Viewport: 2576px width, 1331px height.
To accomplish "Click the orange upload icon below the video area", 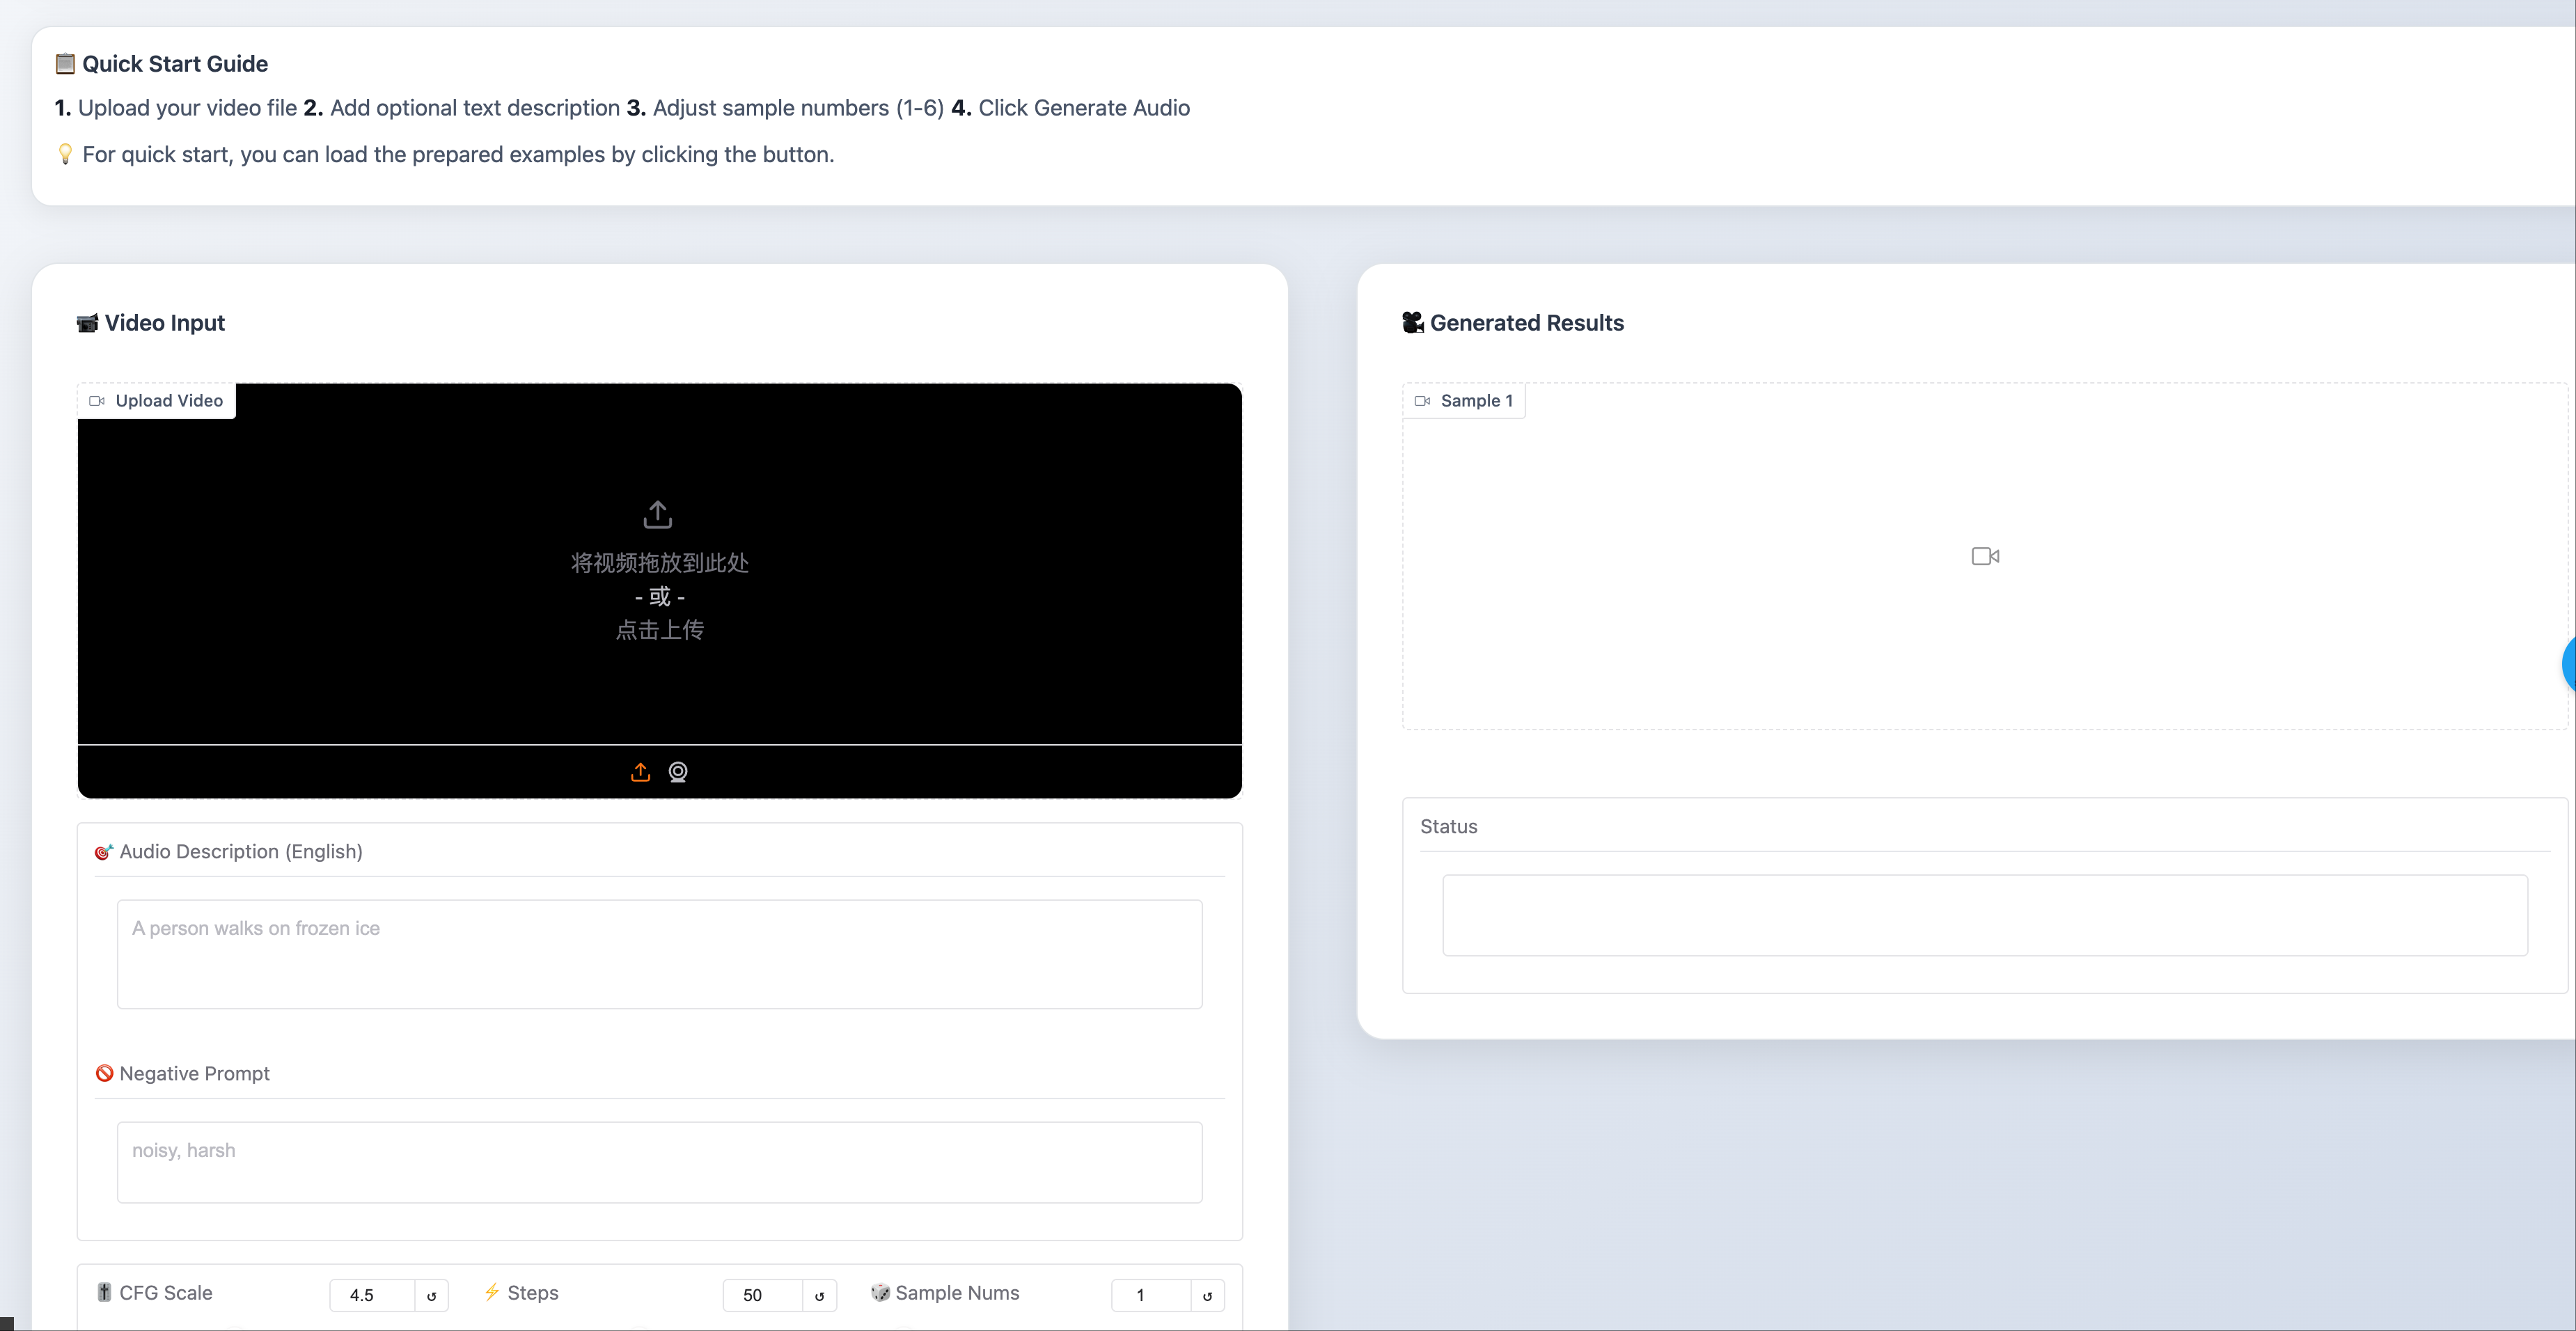I will pyautogui.click(x=640, y=771).
